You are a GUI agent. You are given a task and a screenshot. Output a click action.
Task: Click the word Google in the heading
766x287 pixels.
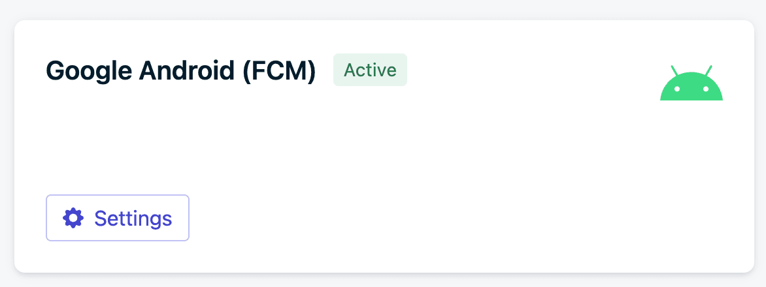[88, 71]
